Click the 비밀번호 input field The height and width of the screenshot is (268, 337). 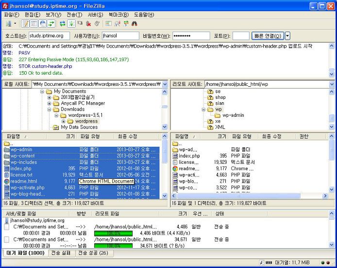click(x=191, y=36)
